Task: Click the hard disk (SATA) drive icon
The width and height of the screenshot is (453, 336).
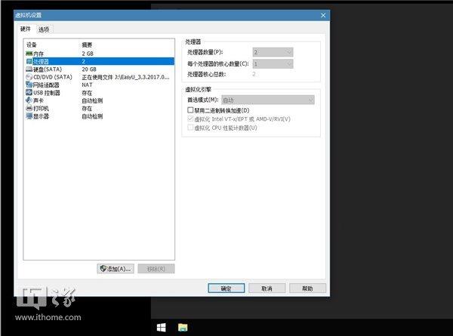Action: point(29,69)
